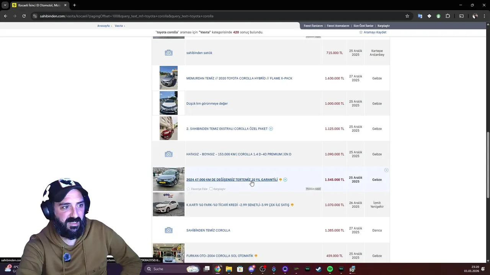Screen dimensions: 490x275
Task: Open the Google Translate extension icon
Action: [x=420, y=16]
